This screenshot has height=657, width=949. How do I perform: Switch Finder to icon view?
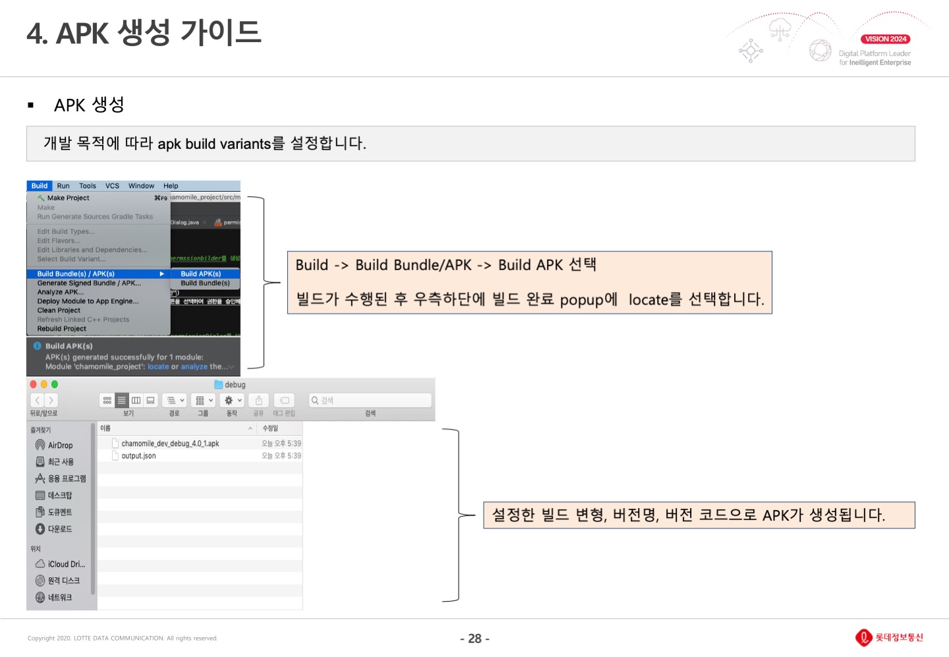(107, 400)
